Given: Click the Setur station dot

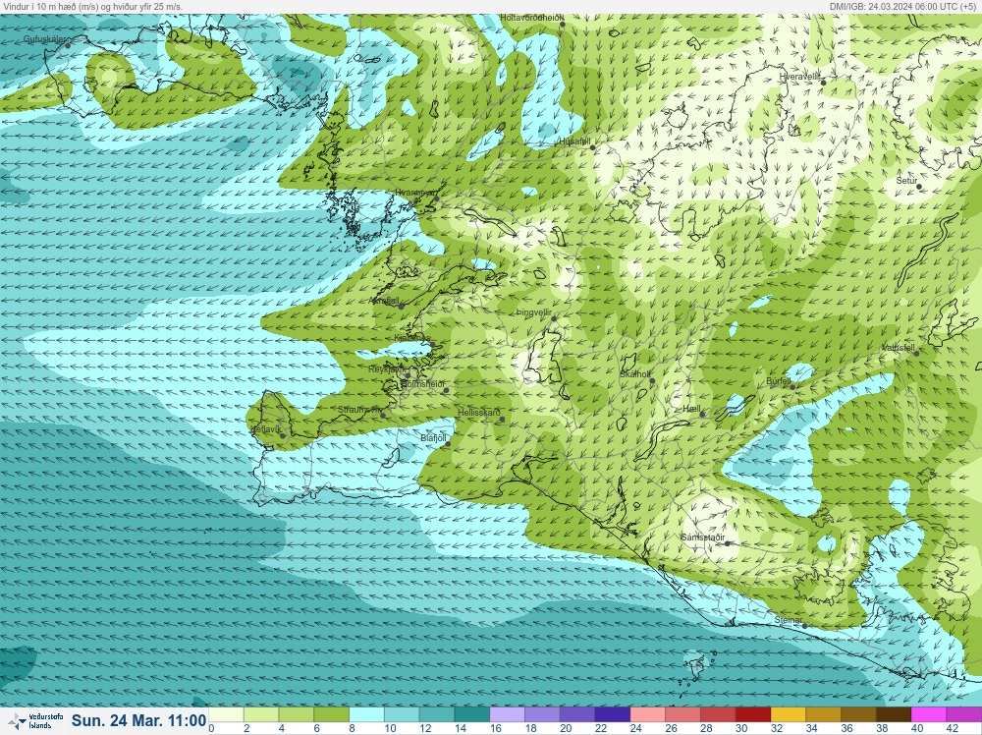Looking at the screenshot, I should tap(919, 186).
